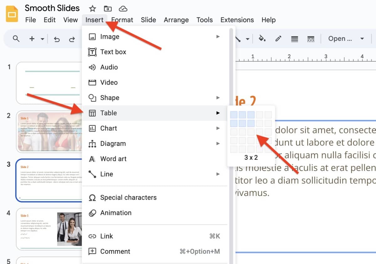This screenshot has width=376, height=264.
Task: Select the border dash icon
Action: coord(311,39)
